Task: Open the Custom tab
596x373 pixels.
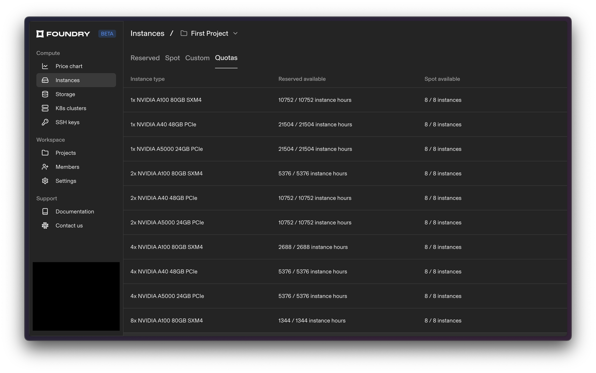Action: 197,58
